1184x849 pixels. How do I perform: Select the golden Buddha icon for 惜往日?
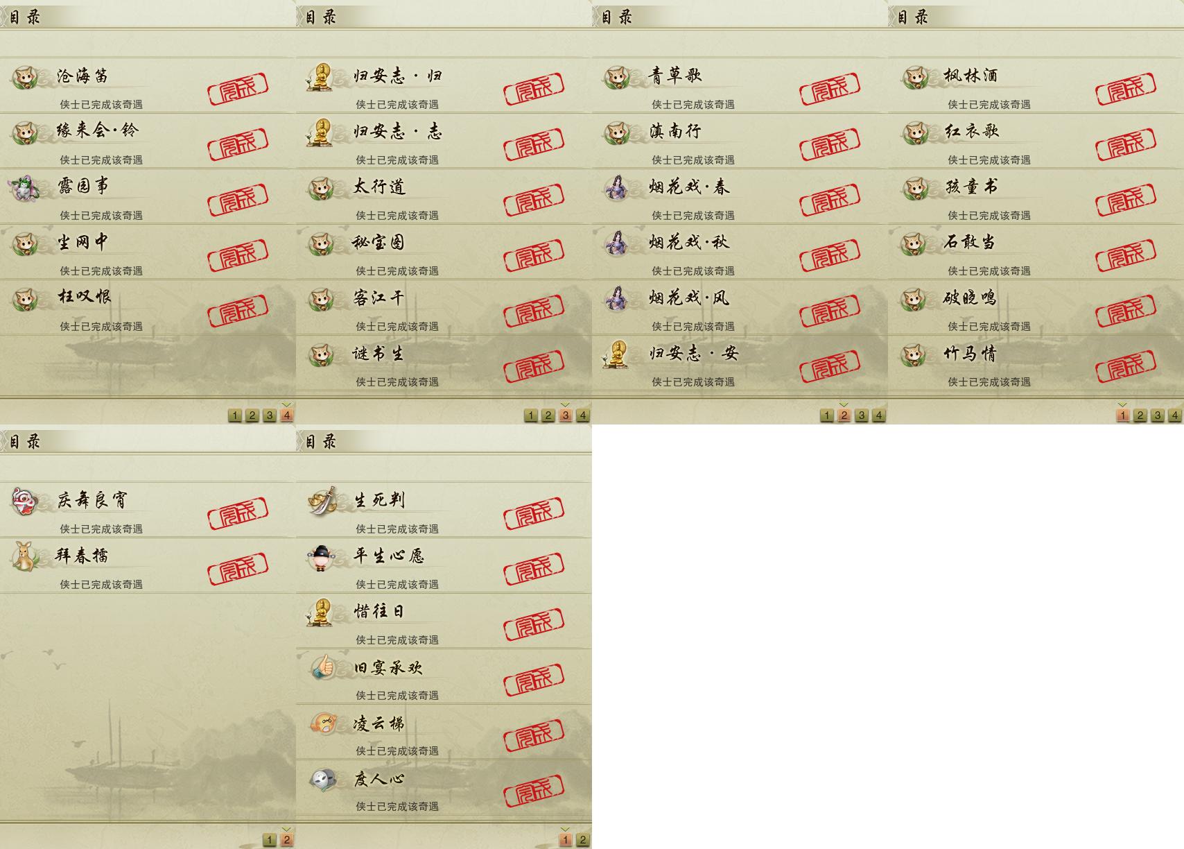tap(320, 612)
